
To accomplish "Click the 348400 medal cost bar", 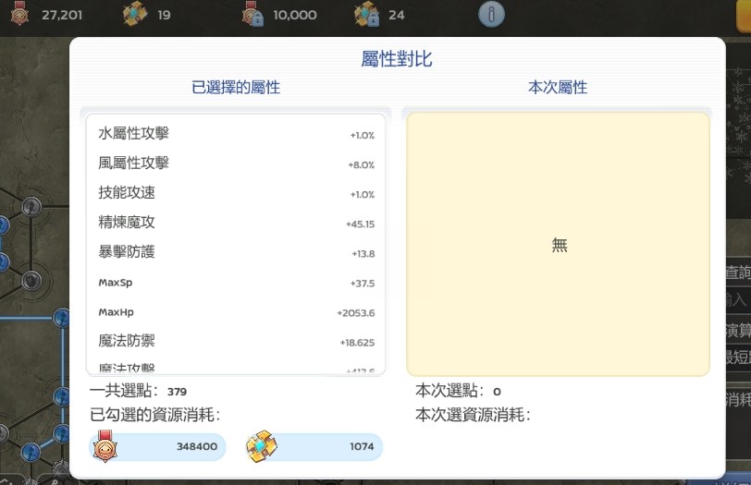I will pyautogui.click(x=157, y=447).
